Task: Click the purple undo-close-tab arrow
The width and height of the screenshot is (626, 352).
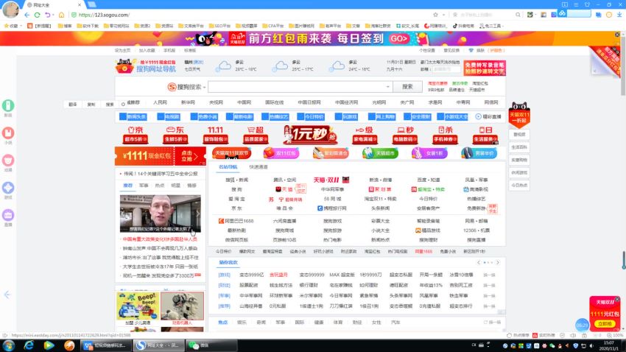Action: pos(47,15)
